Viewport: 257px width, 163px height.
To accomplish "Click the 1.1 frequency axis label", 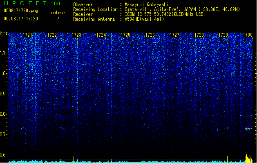I will pyautogui.click(x=4, y=53).
